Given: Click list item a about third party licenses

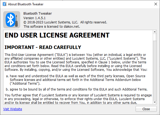Looking at the screenshot, I should tap(77, 79).
